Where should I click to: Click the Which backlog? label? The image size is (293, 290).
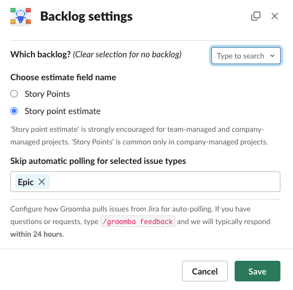pyautogui.click(x=41, y=54)
